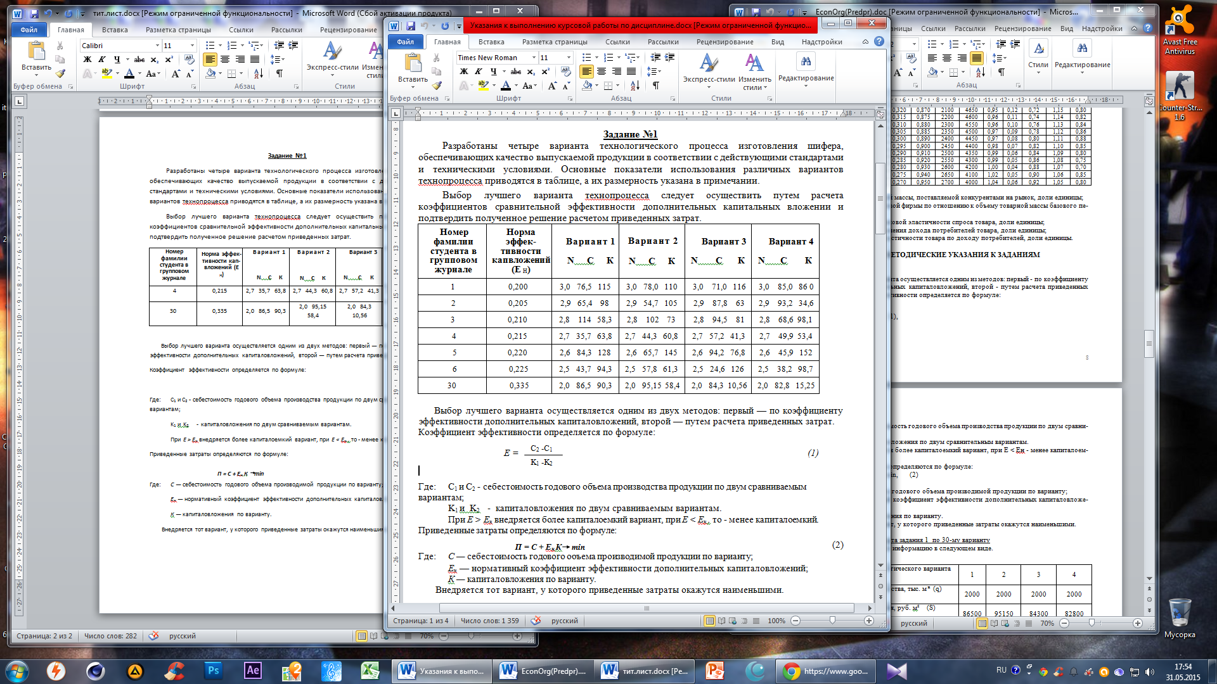Select Align Left in front Word window
1217x684 pixels.
586,72
